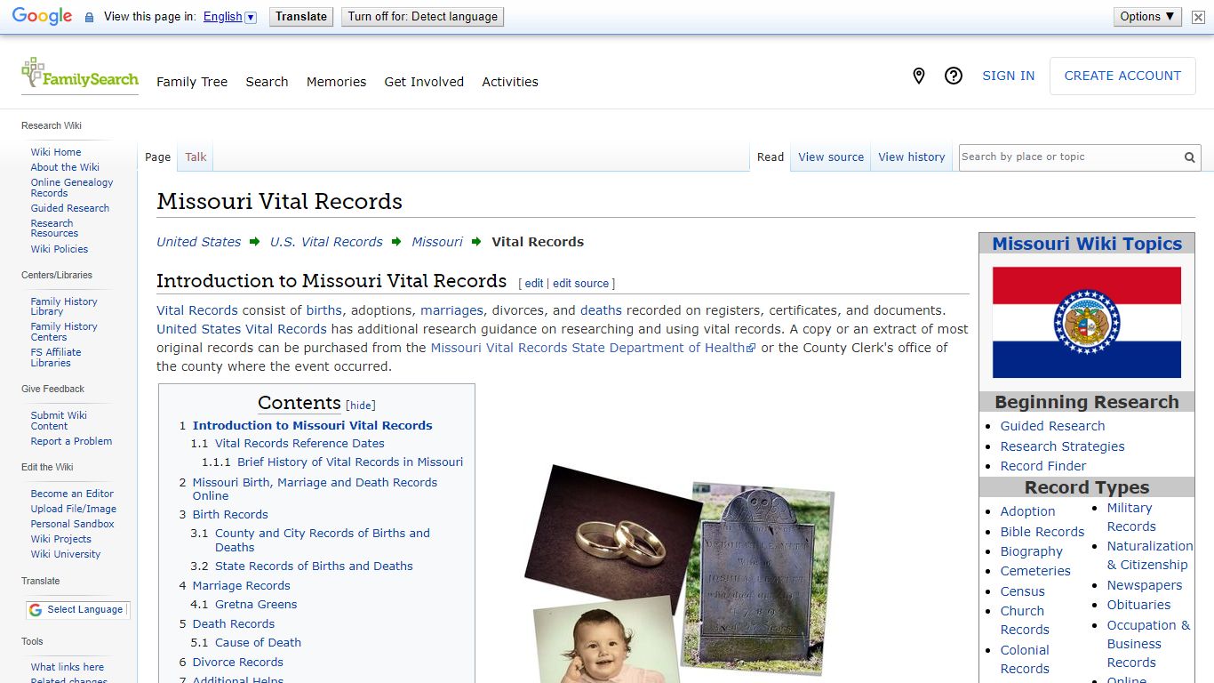Open Missouri Vital Records State Department of Health
Image resolution: width=1214 pixels, height=683 pixels.
pyautogui.click(x=593, y=348)
